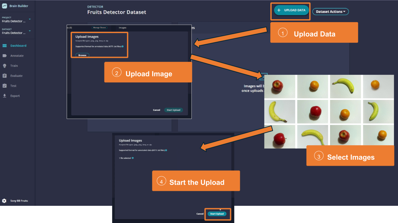Select the banana photo in the bottom row
Screen dimensions: 398x223
312,135
